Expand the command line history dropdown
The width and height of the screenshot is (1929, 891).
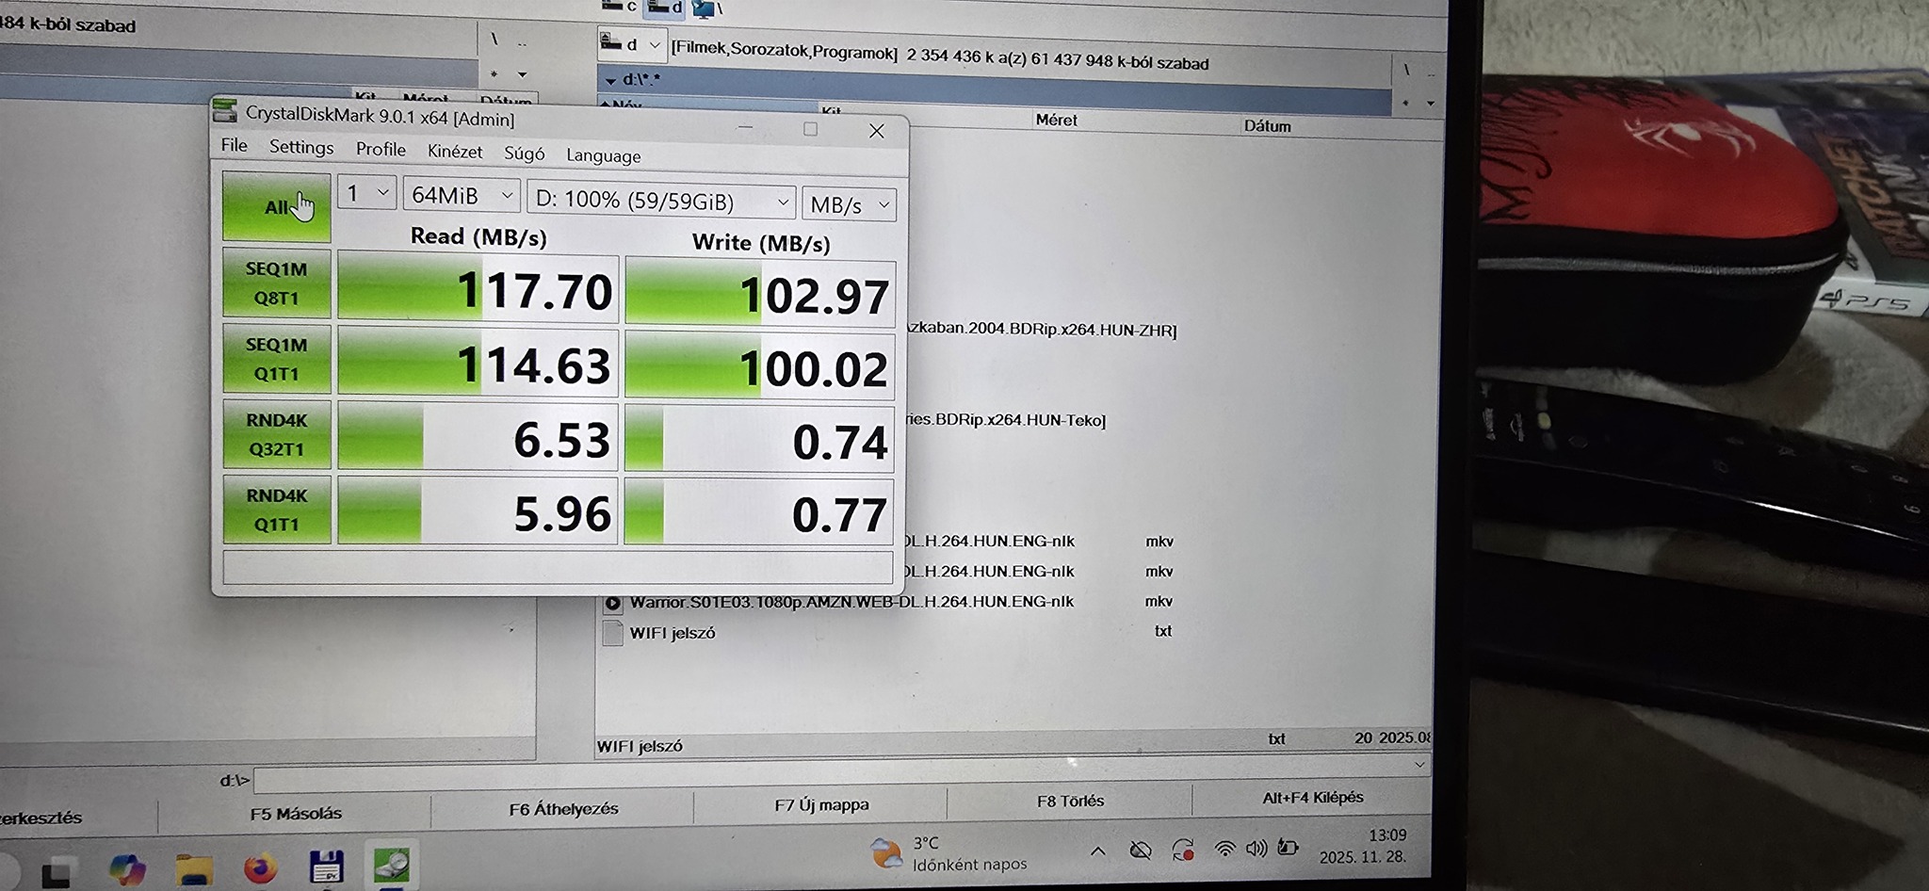1419,765
